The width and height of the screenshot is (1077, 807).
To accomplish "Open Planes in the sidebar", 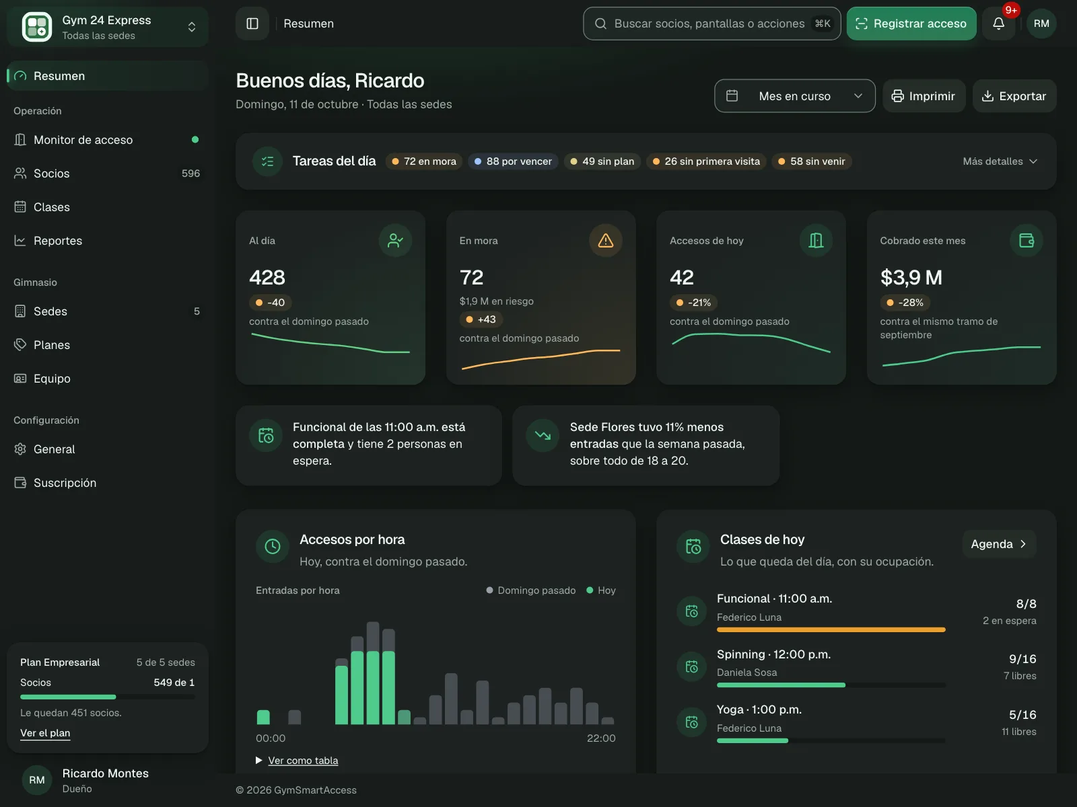I will point(108,345).
